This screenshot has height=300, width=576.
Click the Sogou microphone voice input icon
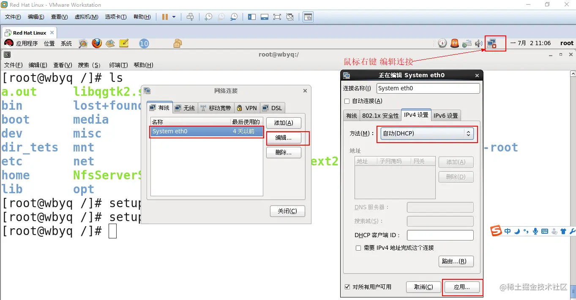point(535,231)
